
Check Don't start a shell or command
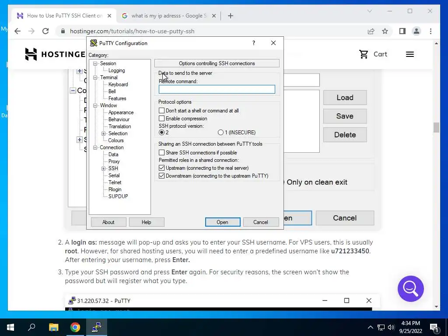162,111
